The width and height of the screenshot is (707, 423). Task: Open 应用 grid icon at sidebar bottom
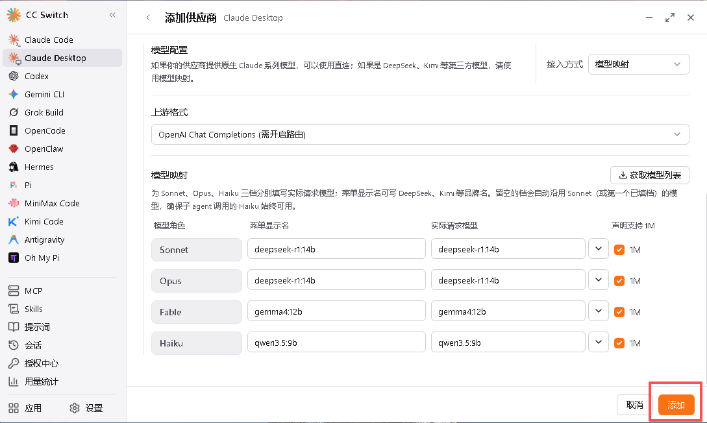pos(14,408)
